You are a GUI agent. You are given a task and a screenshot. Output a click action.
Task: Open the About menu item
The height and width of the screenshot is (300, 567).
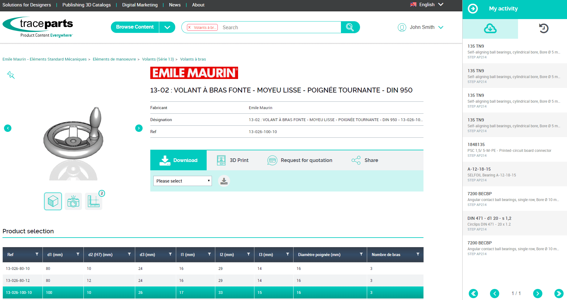(198, 5)
